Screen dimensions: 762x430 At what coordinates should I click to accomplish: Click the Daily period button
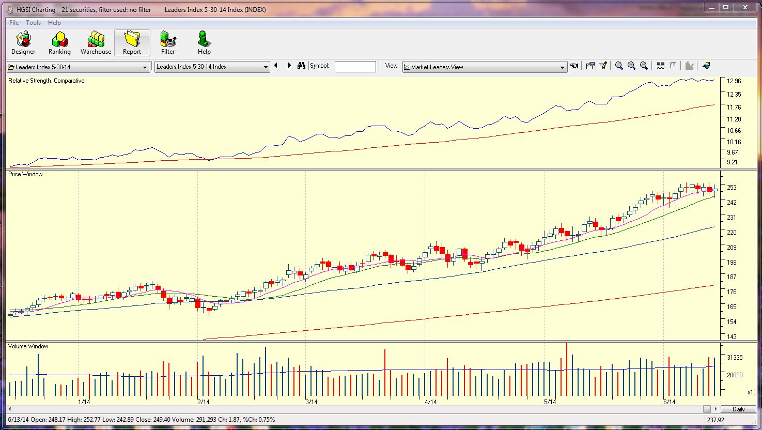coord(738,409)
